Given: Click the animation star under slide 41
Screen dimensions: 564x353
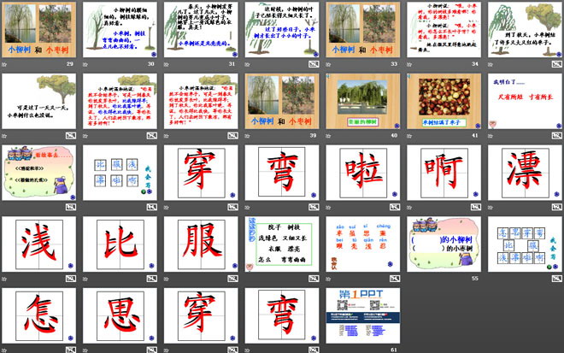Looking at the screenshot, I should click(x=409, y=136).
